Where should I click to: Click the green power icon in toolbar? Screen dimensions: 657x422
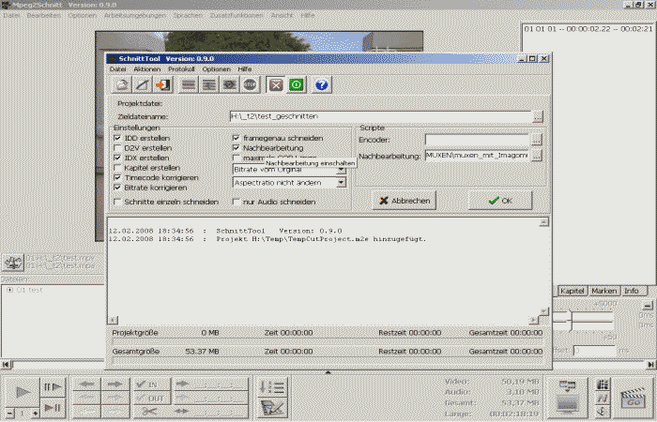tap(297, 84)
